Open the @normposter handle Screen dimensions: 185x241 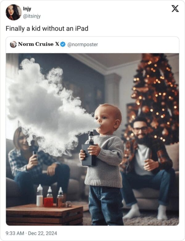(x=83, y=44)
